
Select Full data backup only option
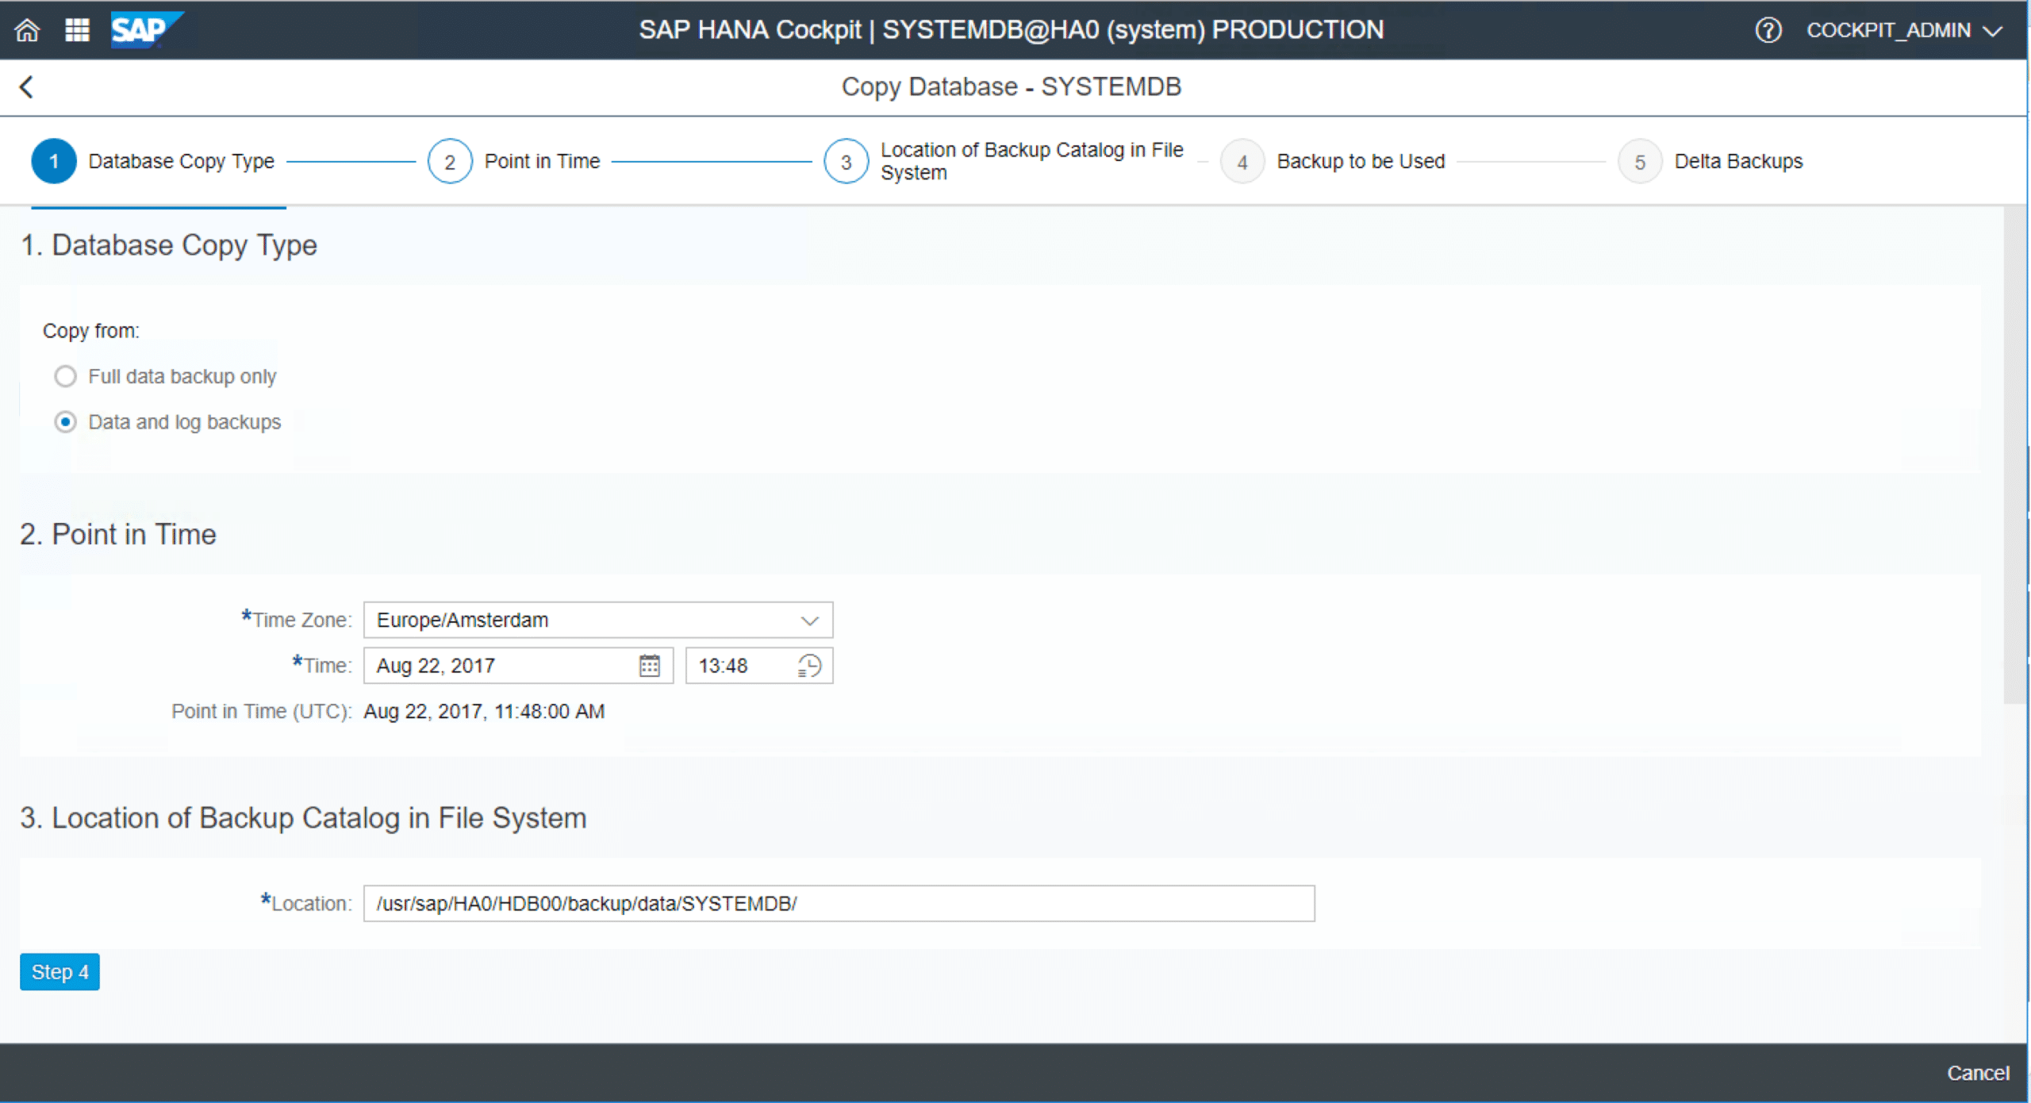tap(65, 376)
